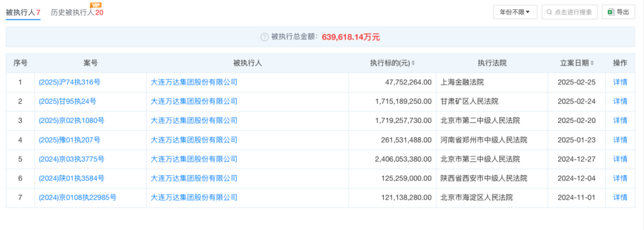Open case (2025)沪74执316号 link

69,82
